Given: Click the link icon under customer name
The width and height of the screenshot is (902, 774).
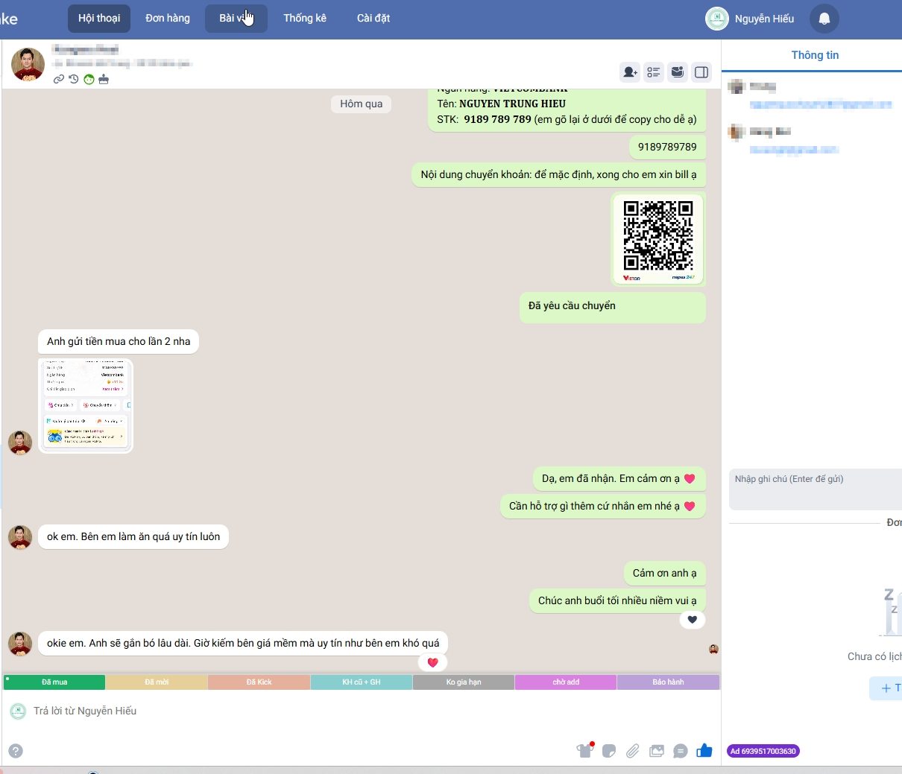Looking at the screenshot, I should 59,79.
